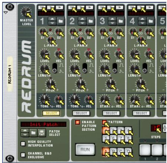Toggle Enable Pattern Section button

click(x=77, y=122)
